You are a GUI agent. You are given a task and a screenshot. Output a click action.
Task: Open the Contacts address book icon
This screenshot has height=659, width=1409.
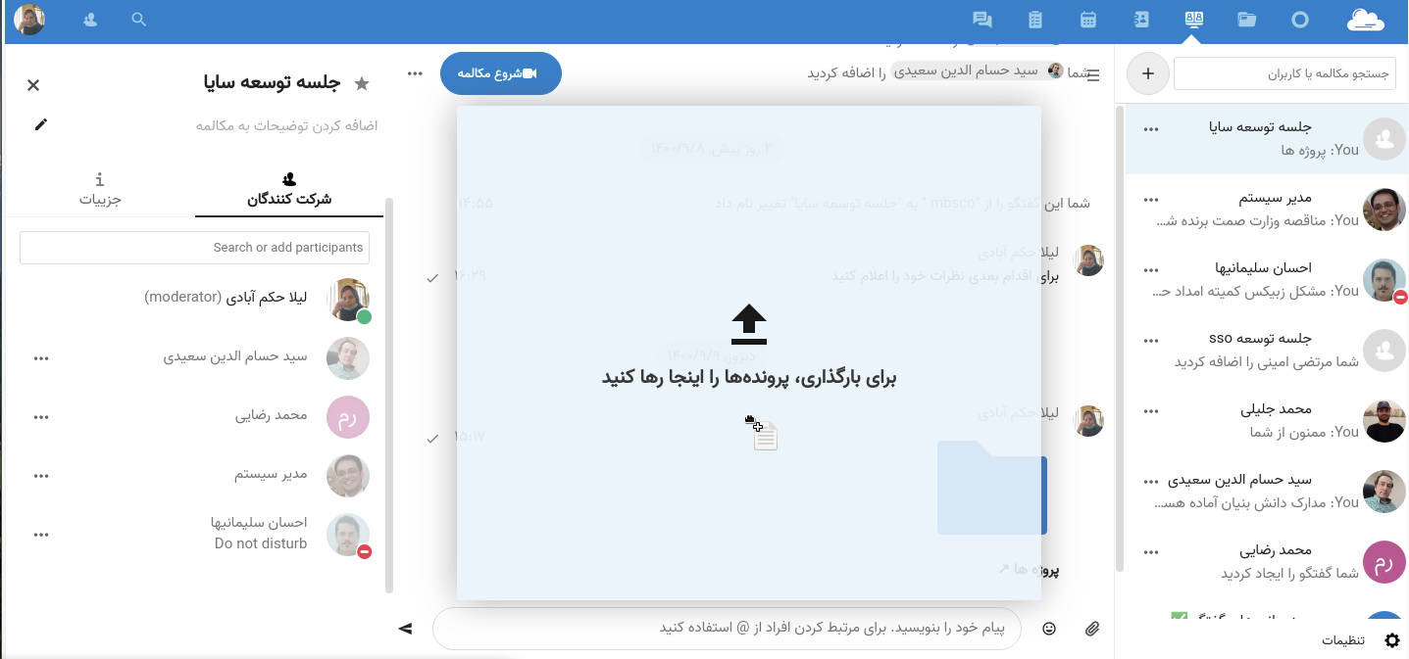(1141, 20)
